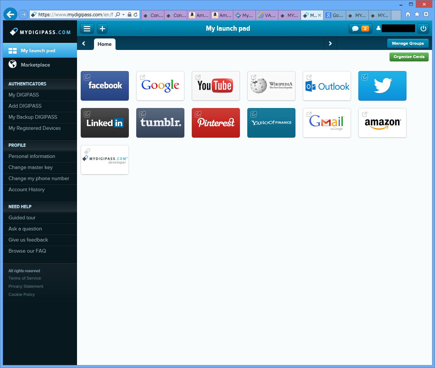Open the Wikipedia card

point(271,86)
